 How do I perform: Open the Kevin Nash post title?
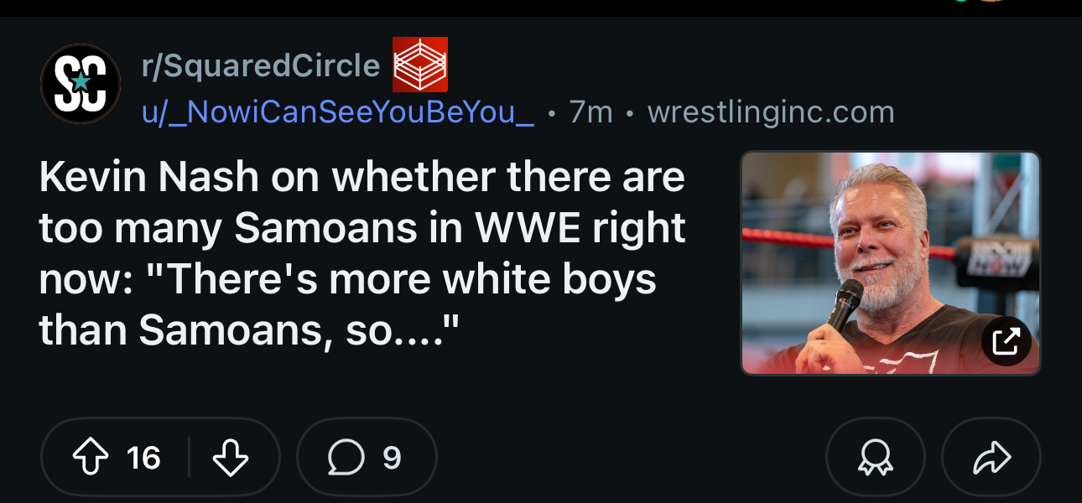pos(362,254)
